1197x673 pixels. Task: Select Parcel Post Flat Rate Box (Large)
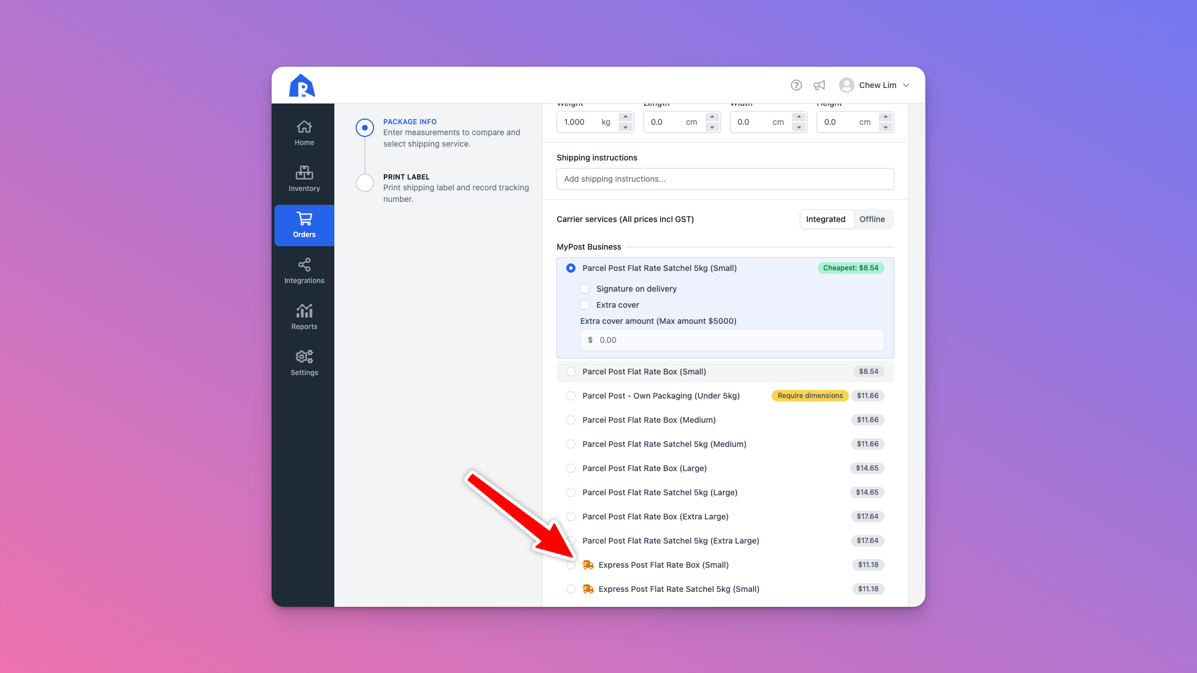[x=571, y=468]
